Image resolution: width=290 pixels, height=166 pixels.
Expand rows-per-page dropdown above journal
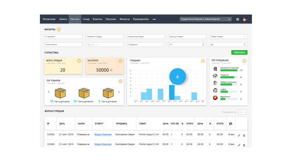[242, 112]
